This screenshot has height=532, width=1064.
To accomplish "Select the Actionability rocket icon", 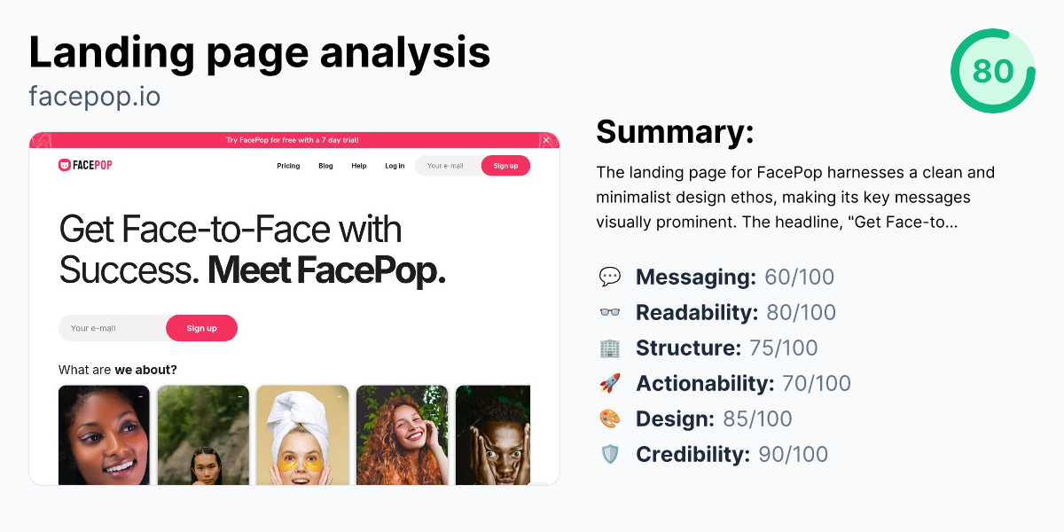I will (611, 383).
